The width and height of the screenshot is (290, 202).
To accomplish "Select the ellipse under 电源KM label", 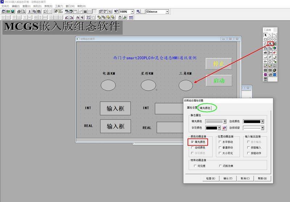I will pyautogui.click(x=108, y=85).
